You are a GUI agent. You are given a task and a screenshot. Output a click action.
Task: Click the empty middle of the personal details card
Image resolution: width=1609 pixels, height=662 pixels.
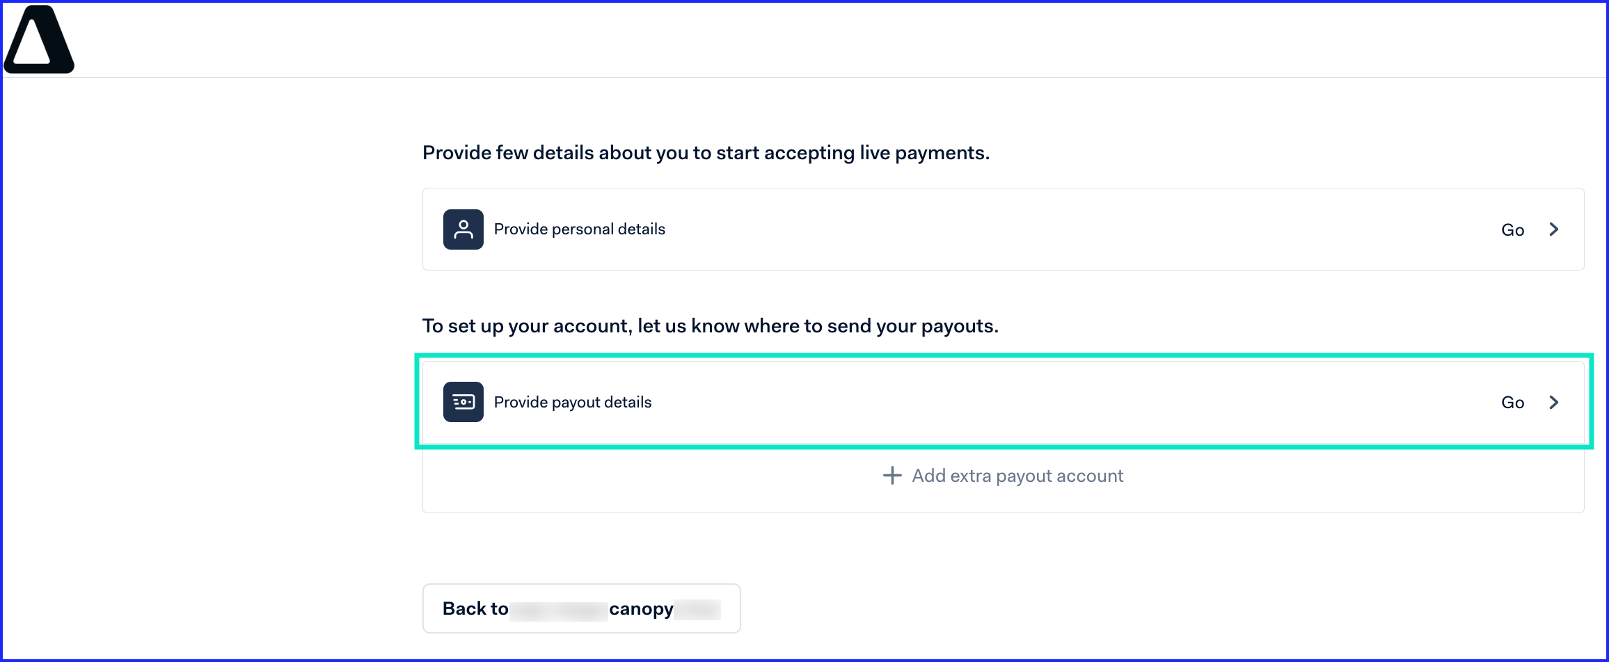pyautogui.click(x=1079, y=229)
